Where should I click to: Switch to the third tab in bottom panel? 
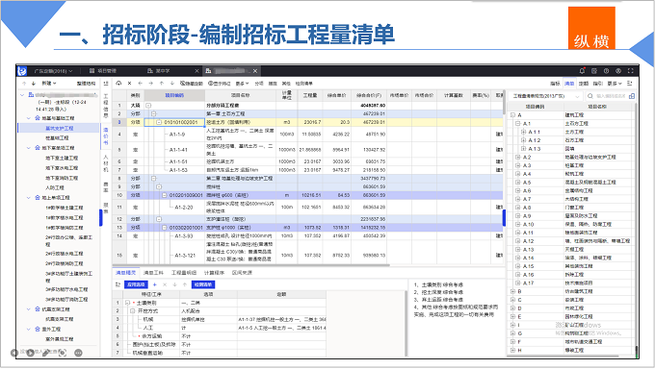184,273
